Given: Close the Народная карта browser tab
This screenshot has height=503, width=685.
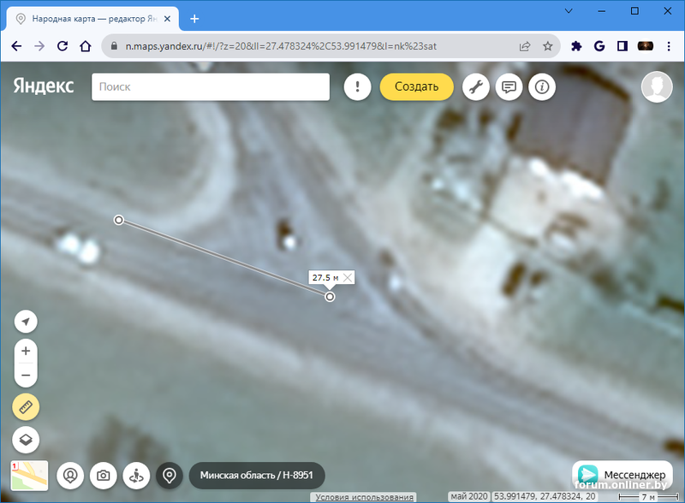Looking at the screenshot, I should 167,19.
